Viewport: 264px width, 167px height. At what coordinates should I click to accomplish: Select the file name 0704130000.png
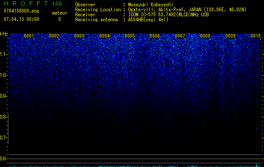(21, 11)
